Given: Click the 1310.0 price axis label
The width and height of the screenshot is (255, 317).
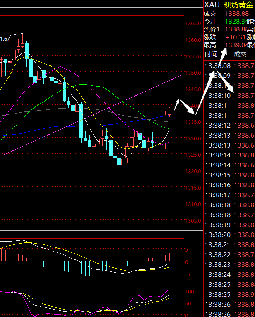Looking at the screenshot, I should 193,204.
